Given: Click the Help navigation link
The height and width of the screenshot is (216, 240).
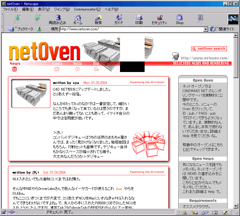Looking at the screenshot, I should [78, 64].
